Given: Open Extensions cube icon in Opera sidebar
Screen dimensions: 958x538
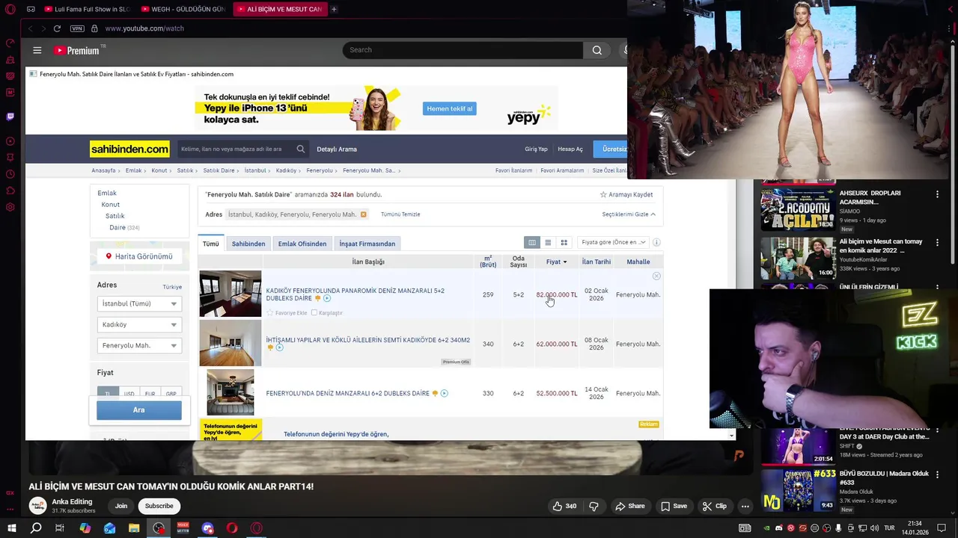Looking at the screenshot, I should [10, 191].
